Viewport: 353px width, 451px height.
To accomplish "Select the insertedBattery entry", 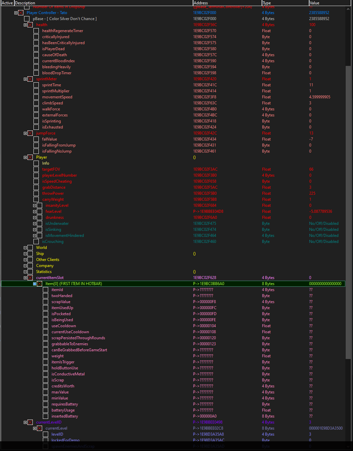I will (x=65, y=416).
